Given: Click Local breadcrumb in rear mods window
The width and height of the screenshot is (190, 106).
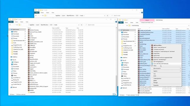Looking at the screenshot, I should (63, 16).
